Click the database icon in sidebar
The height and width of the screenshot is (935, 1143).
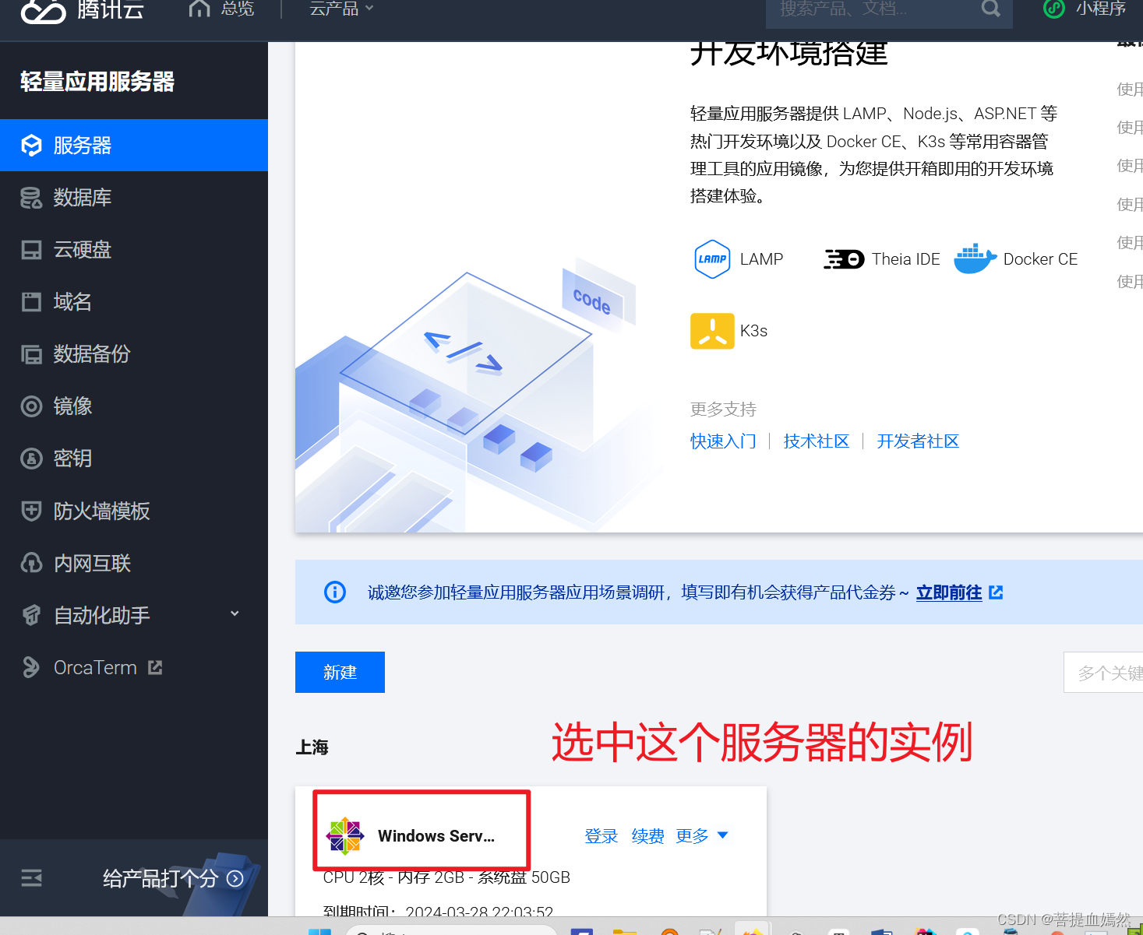31,198
